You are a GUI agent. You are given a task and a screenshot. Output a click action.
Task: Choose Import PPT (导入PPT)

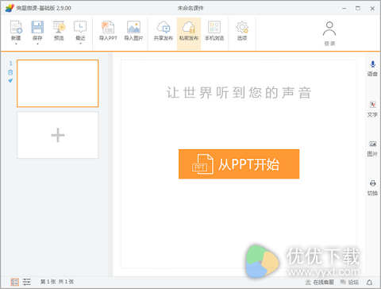[108, 31]
